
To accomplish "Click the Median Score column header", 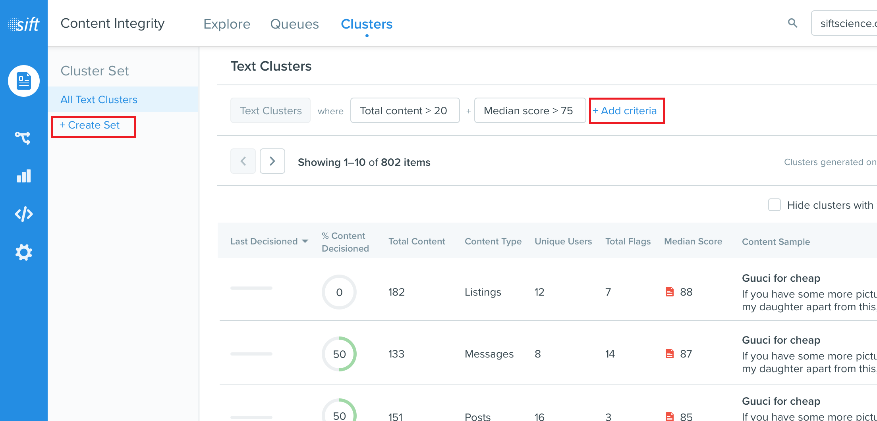I will [693, 241].
